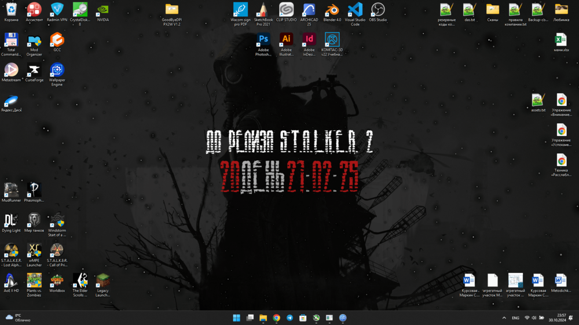
Task: Open мани.xlsx spreadsheet
Action: [561, 42]
